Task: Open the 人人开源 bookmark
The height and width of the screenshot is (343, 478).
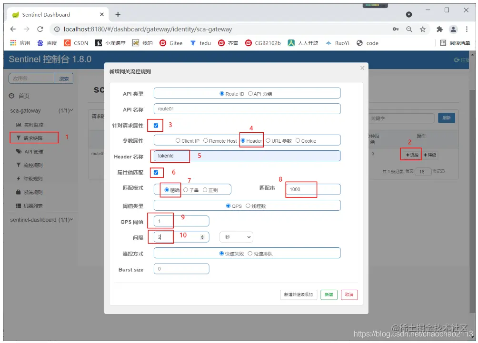Action: tap(303, 43)
